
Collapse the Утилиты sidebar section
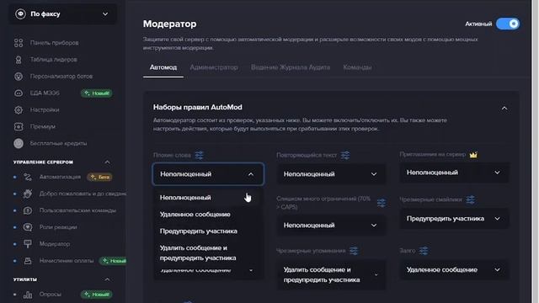point(107,279)
